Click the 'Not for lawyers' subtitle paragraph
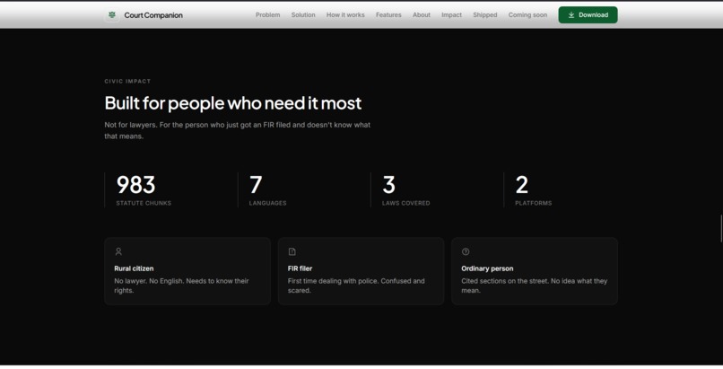This screenshot has width=723, height=369. click(x=237, y=130)
